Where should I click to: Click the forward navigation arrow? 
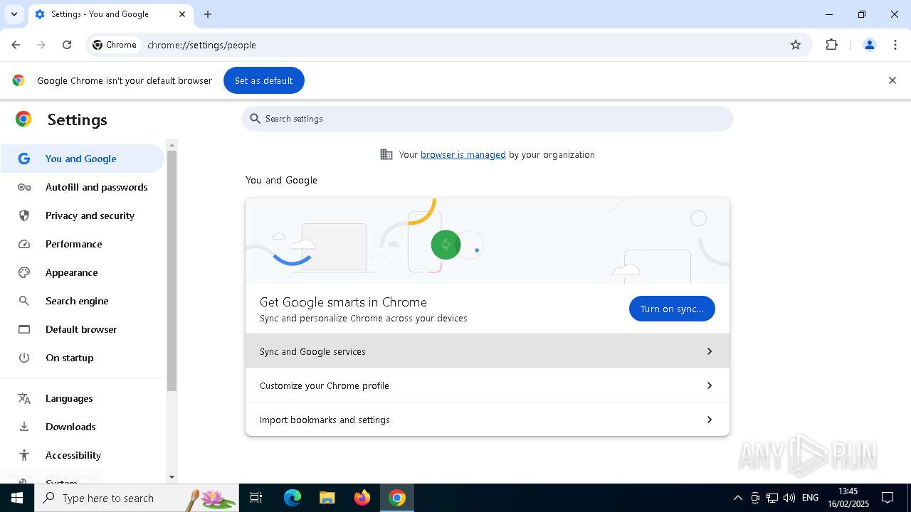41,45
